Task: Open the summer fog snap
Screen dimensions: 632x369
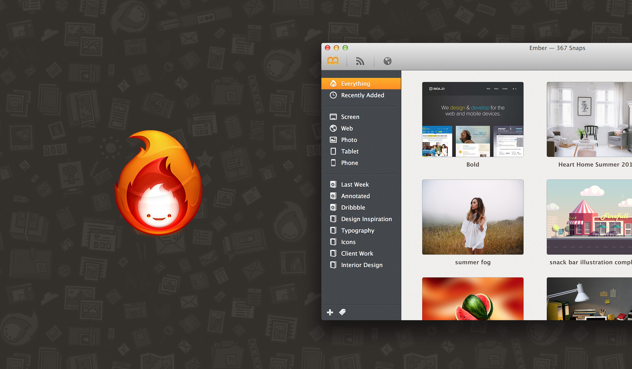Action: tap(473, 218)
